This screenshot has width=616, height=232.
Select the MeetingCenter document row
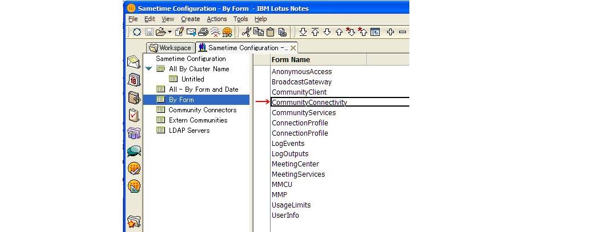(x=340, y=164)
